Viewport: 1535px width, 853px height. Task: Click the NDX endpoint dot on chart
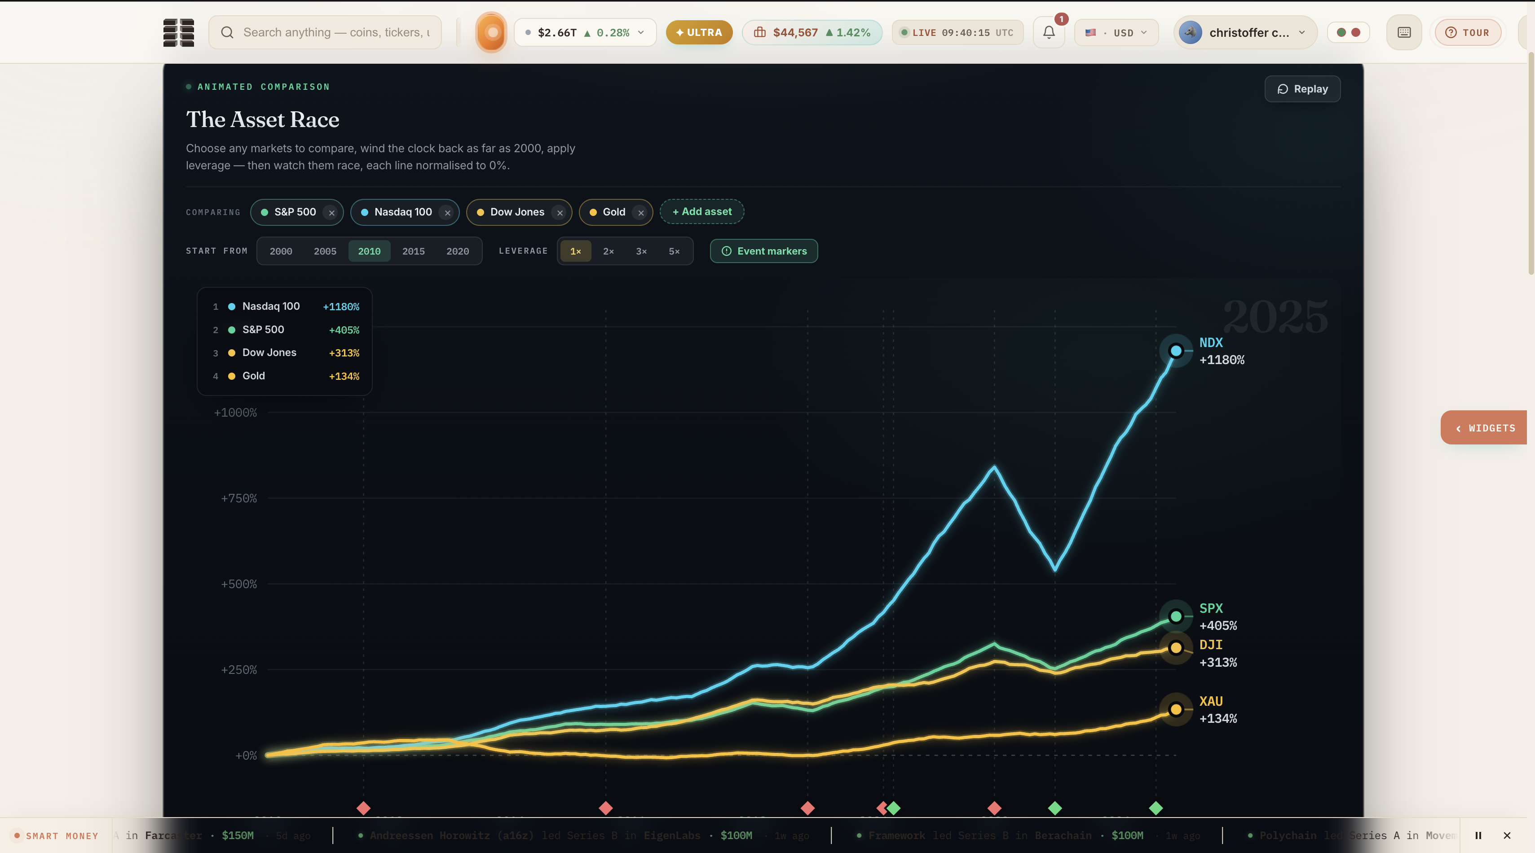coord(1176,351)
